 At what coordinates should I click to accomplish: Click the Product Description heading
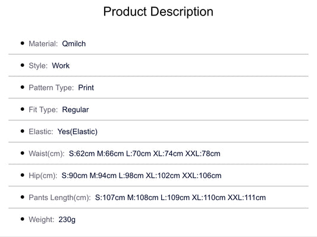(158, 11)
